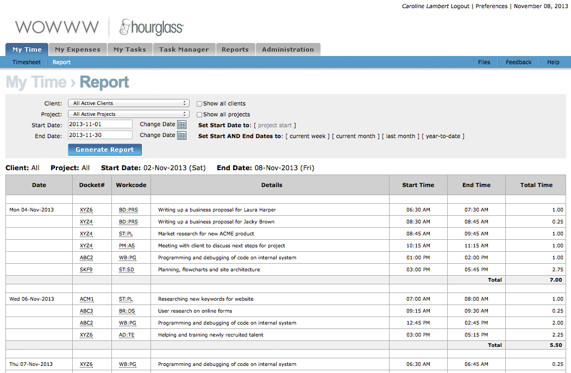Open the Timesheet section
Screen dimensions: 571x373
coord(26,62)
